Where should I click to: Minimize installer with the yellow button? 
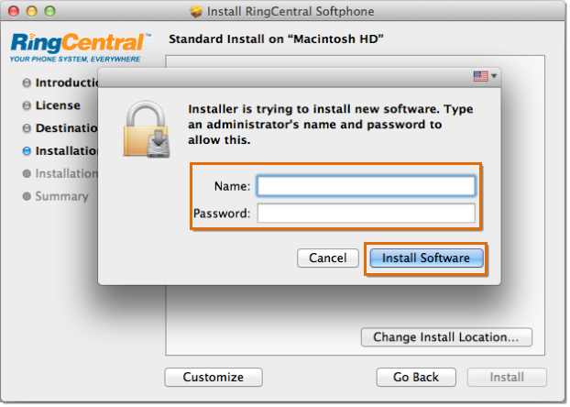pos(32,11)
